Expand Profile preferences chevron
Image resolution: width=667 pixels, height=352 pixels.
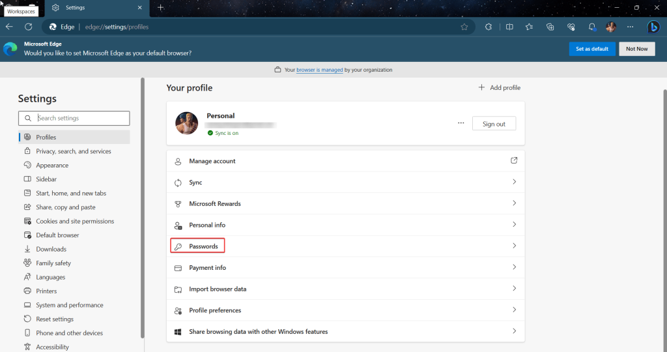515,310
